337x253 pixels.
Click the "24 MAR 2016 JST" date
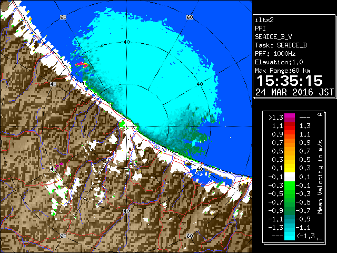coord(294,92)
